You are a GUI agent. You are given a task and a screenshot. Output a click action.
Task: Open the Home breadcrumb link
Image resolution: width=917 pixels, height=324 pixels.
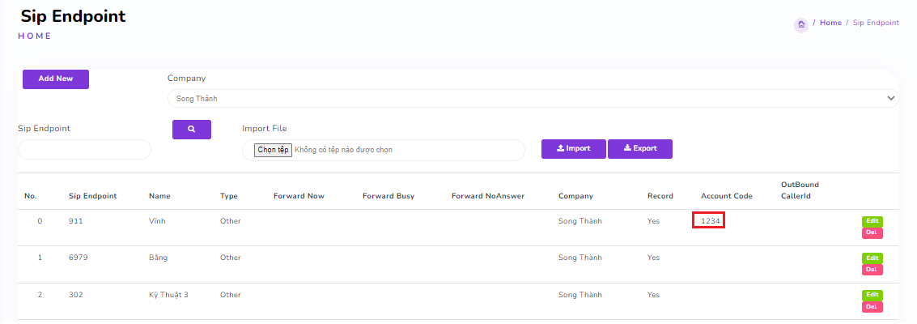click(830, 23)
